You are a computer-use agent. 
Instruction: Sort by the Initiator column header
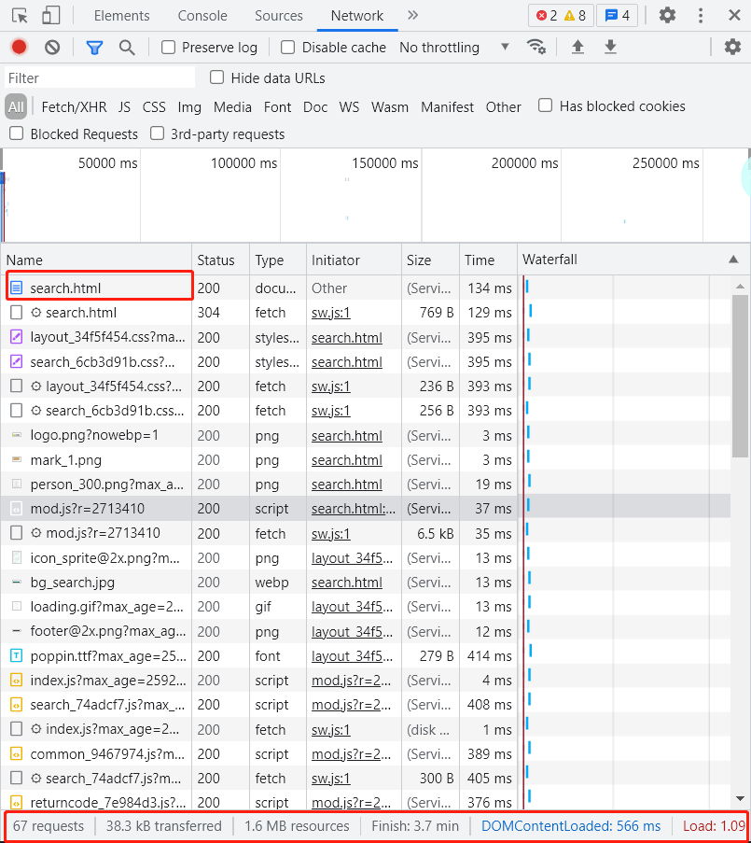(354, 260)
